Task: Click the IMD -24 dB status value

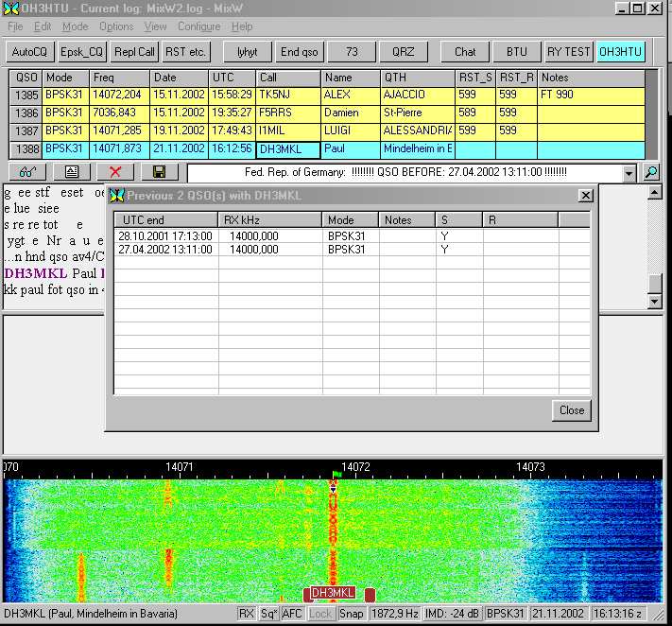Action: click(x=452, y=614)
